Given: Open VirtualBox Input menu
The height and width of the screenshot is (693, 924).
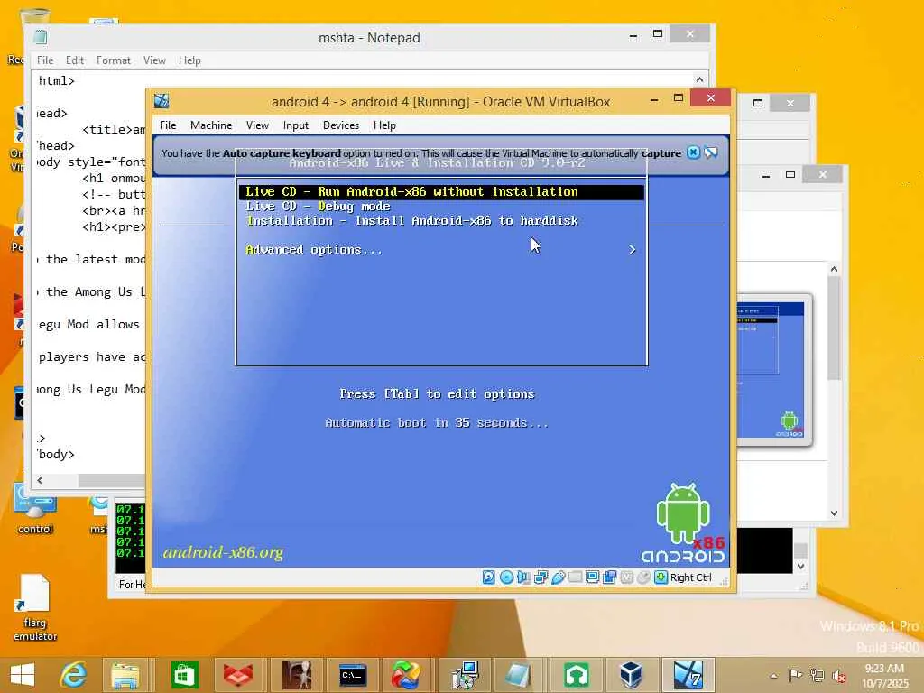Looking at the screenshot, I should coord(296,125).
